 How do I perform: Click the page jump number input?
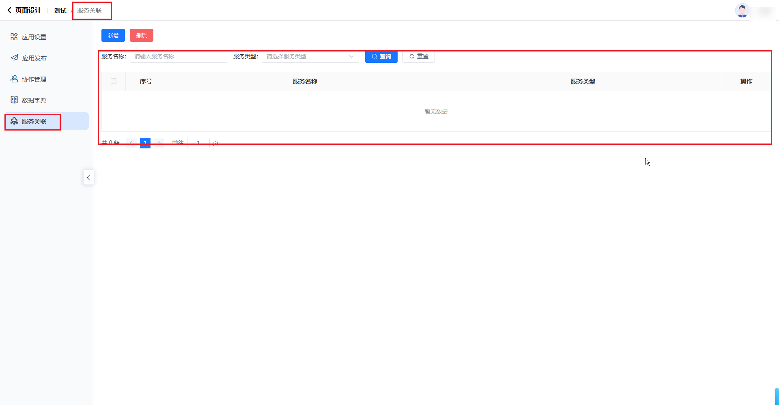198,143
